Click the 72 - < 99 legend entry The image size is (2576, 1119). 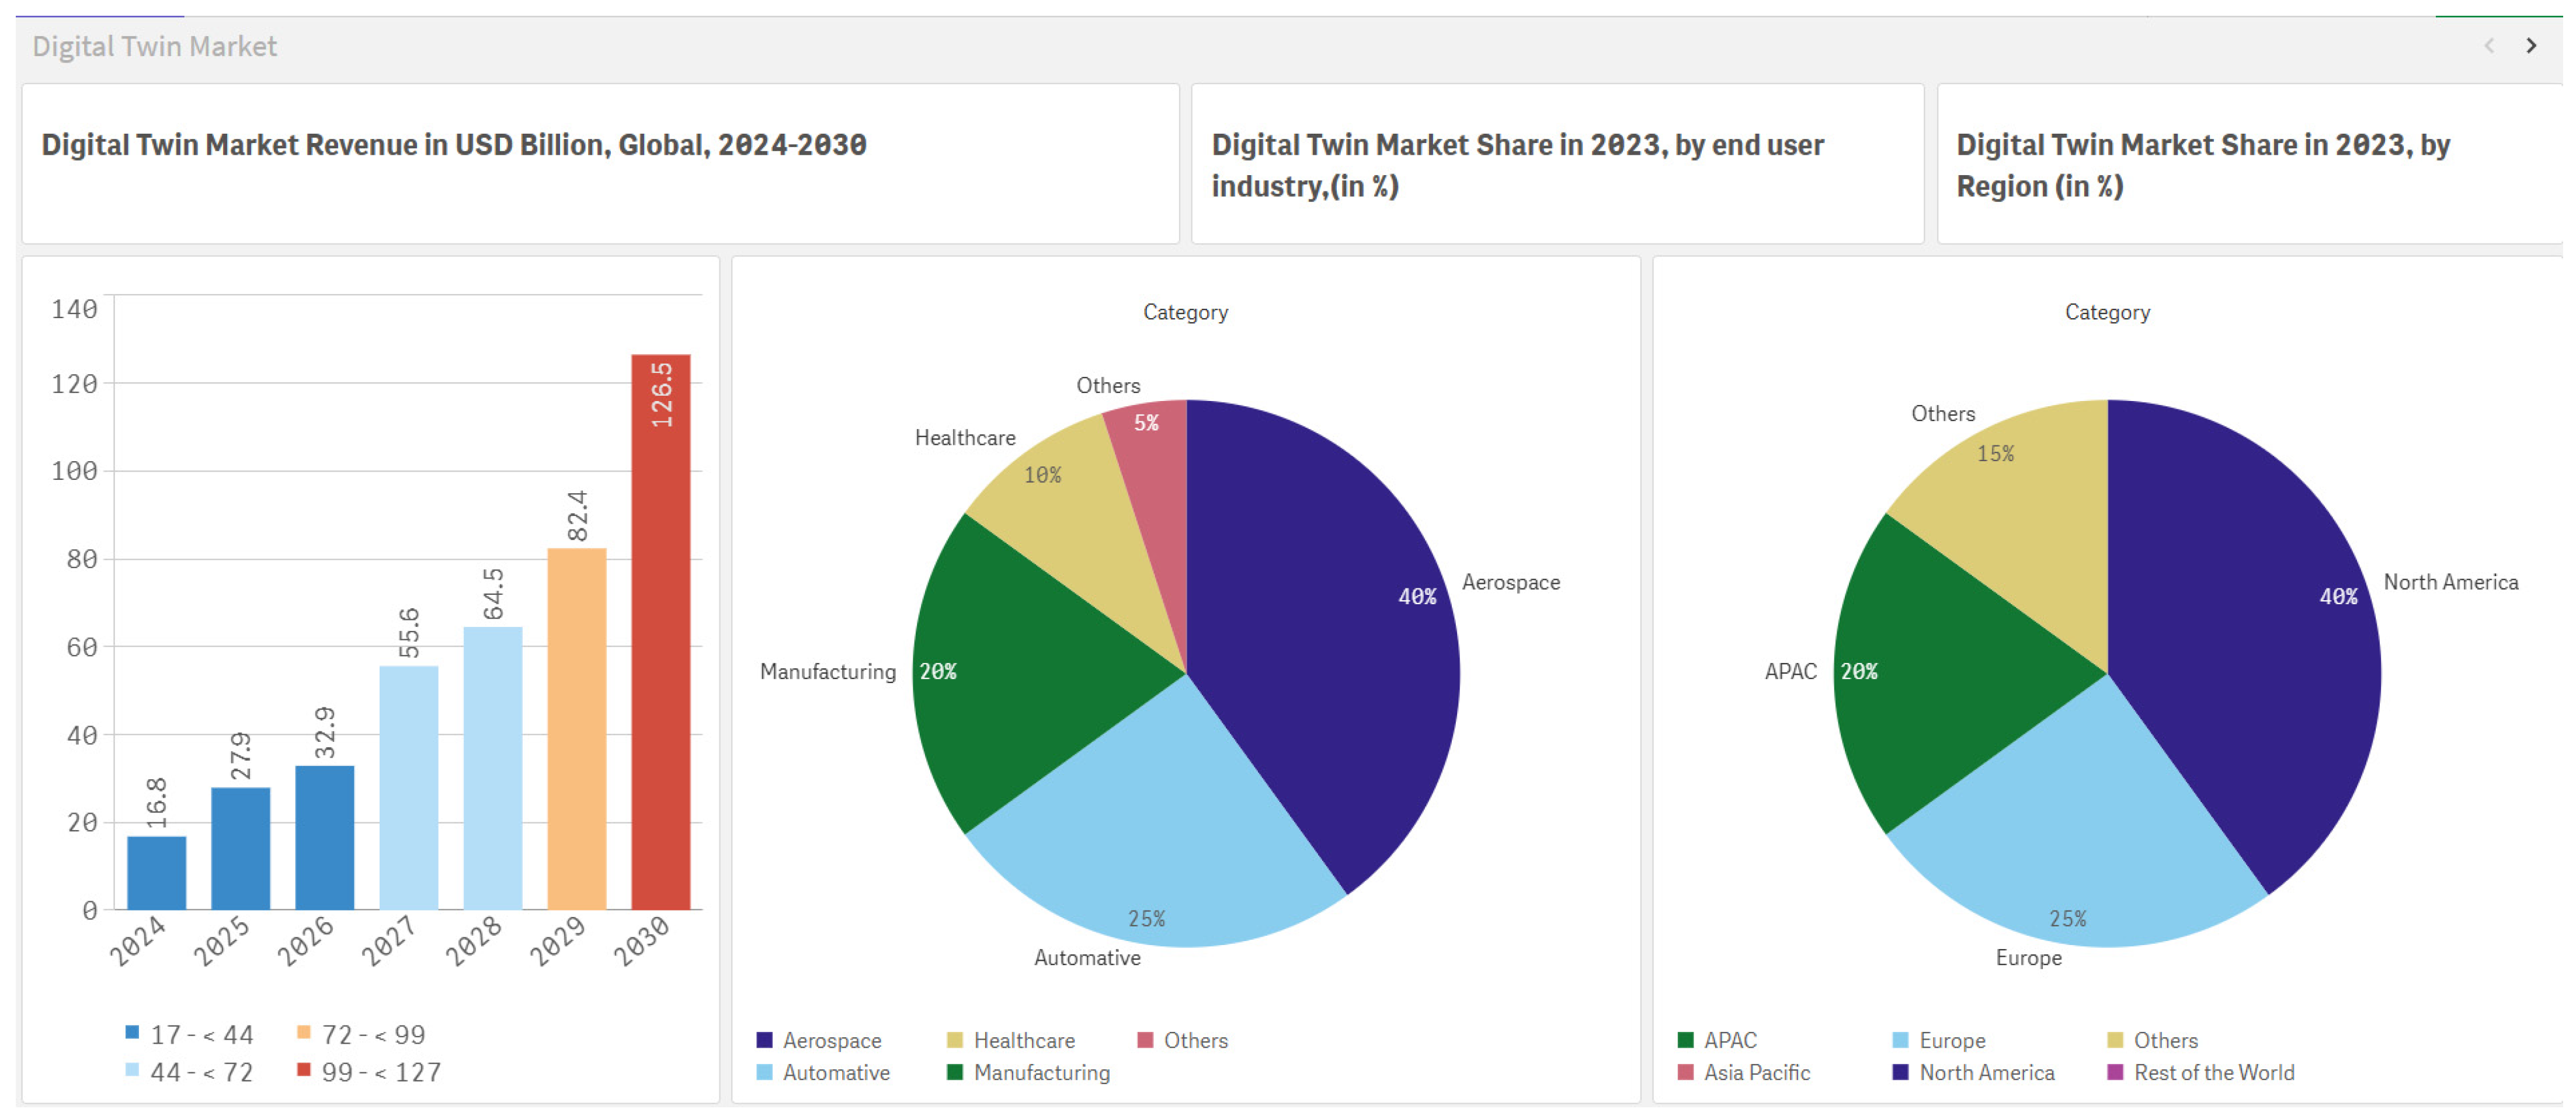click(x=372, y=1034)
